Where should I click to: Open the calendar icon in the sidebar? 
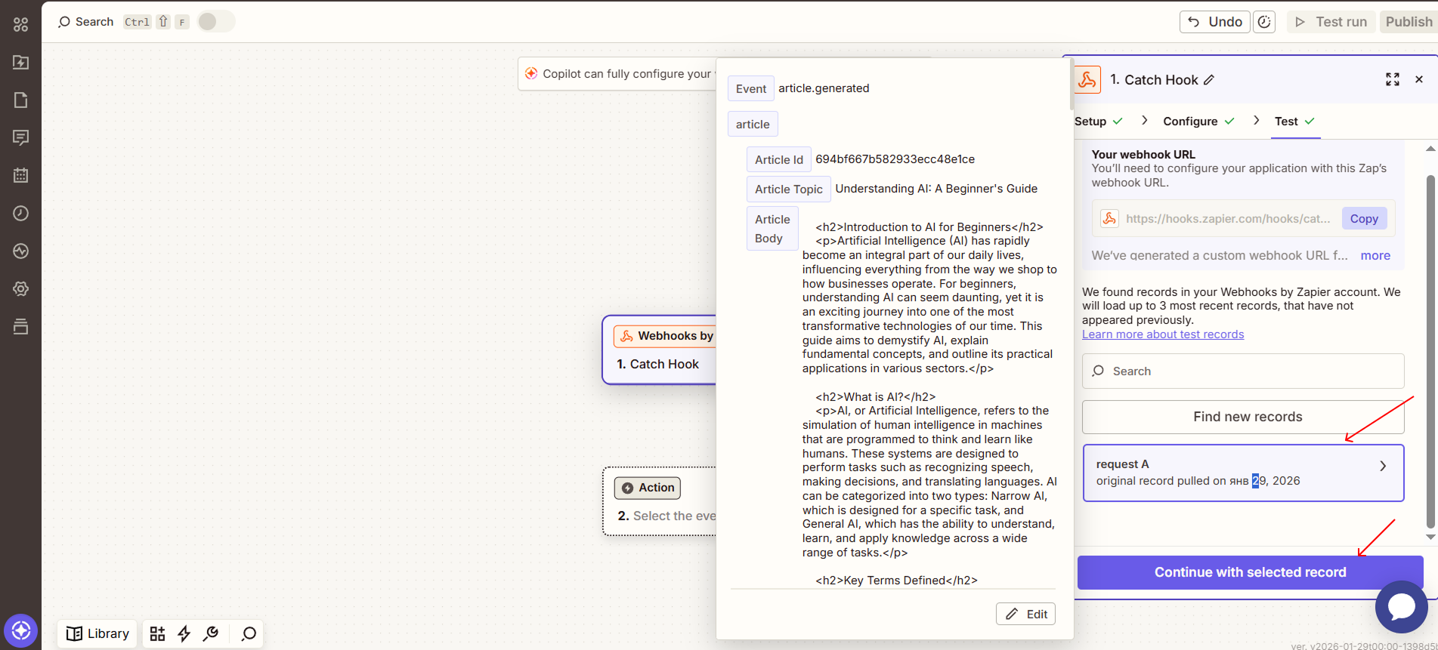pyautogui.click(x=20, y=175)
